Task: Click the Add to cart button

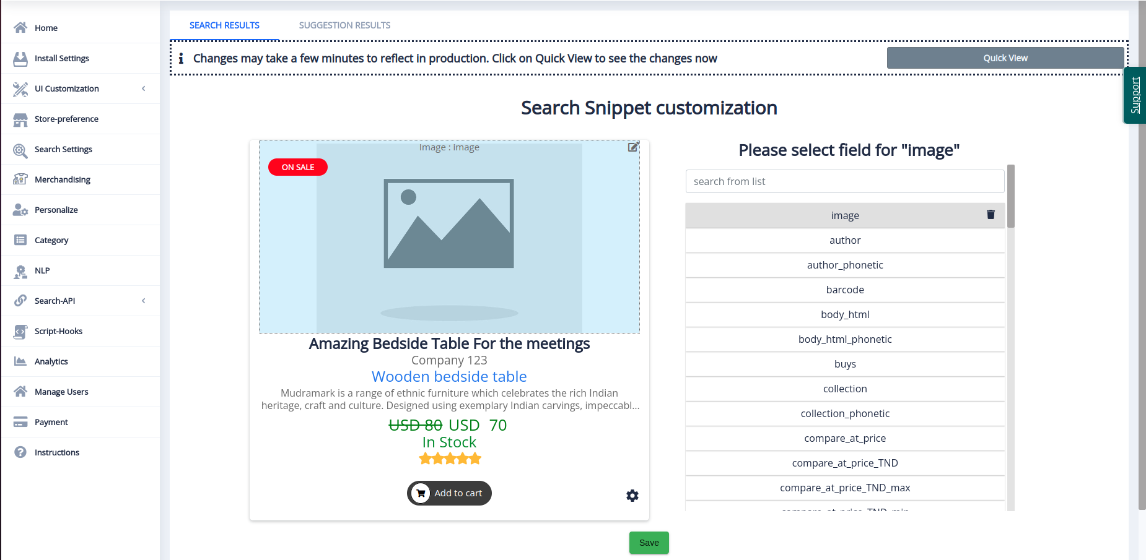Action: tap(449, 493)
